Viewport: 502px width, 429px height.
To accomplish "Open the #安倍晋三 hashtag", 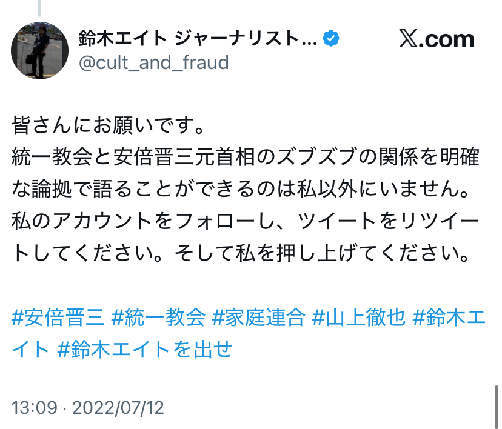I will click(58, 318).
